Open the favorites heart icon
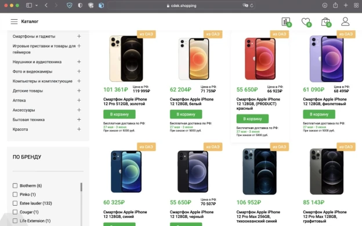Screen dimensions: 362x226 (306, 21)
